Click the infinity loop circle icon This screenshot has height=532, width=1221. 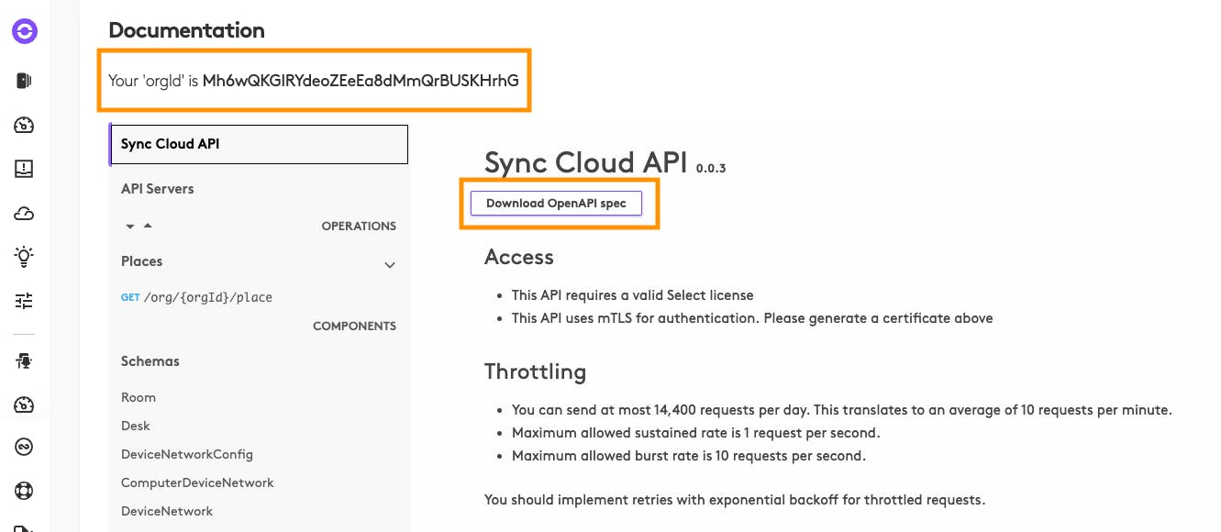[25, 447]
